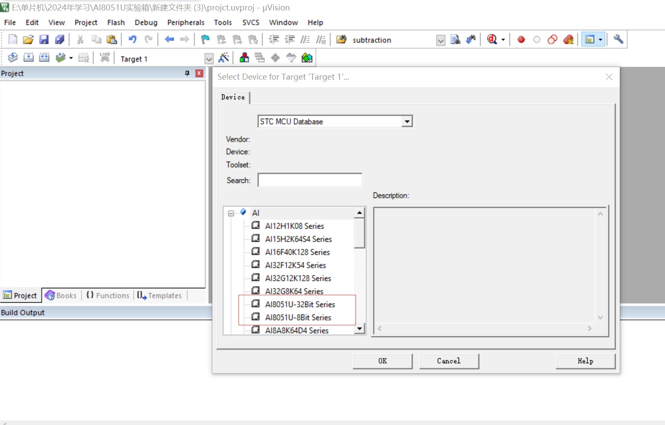Image resolution: width=665 pixels, height=425 pixels.
Task: Select AI8051U-8Bit Series device
Action: pyautogui.click(x=298, y=317)
